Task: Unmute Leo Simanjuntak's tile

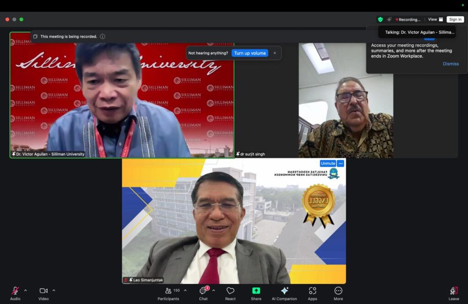Action: click(328, 163)
